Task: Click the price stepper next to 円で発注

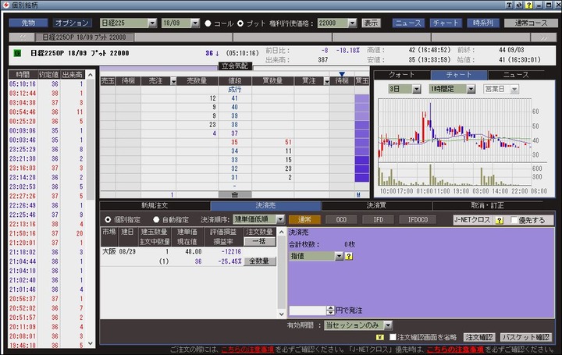Action: pos(330,311)
